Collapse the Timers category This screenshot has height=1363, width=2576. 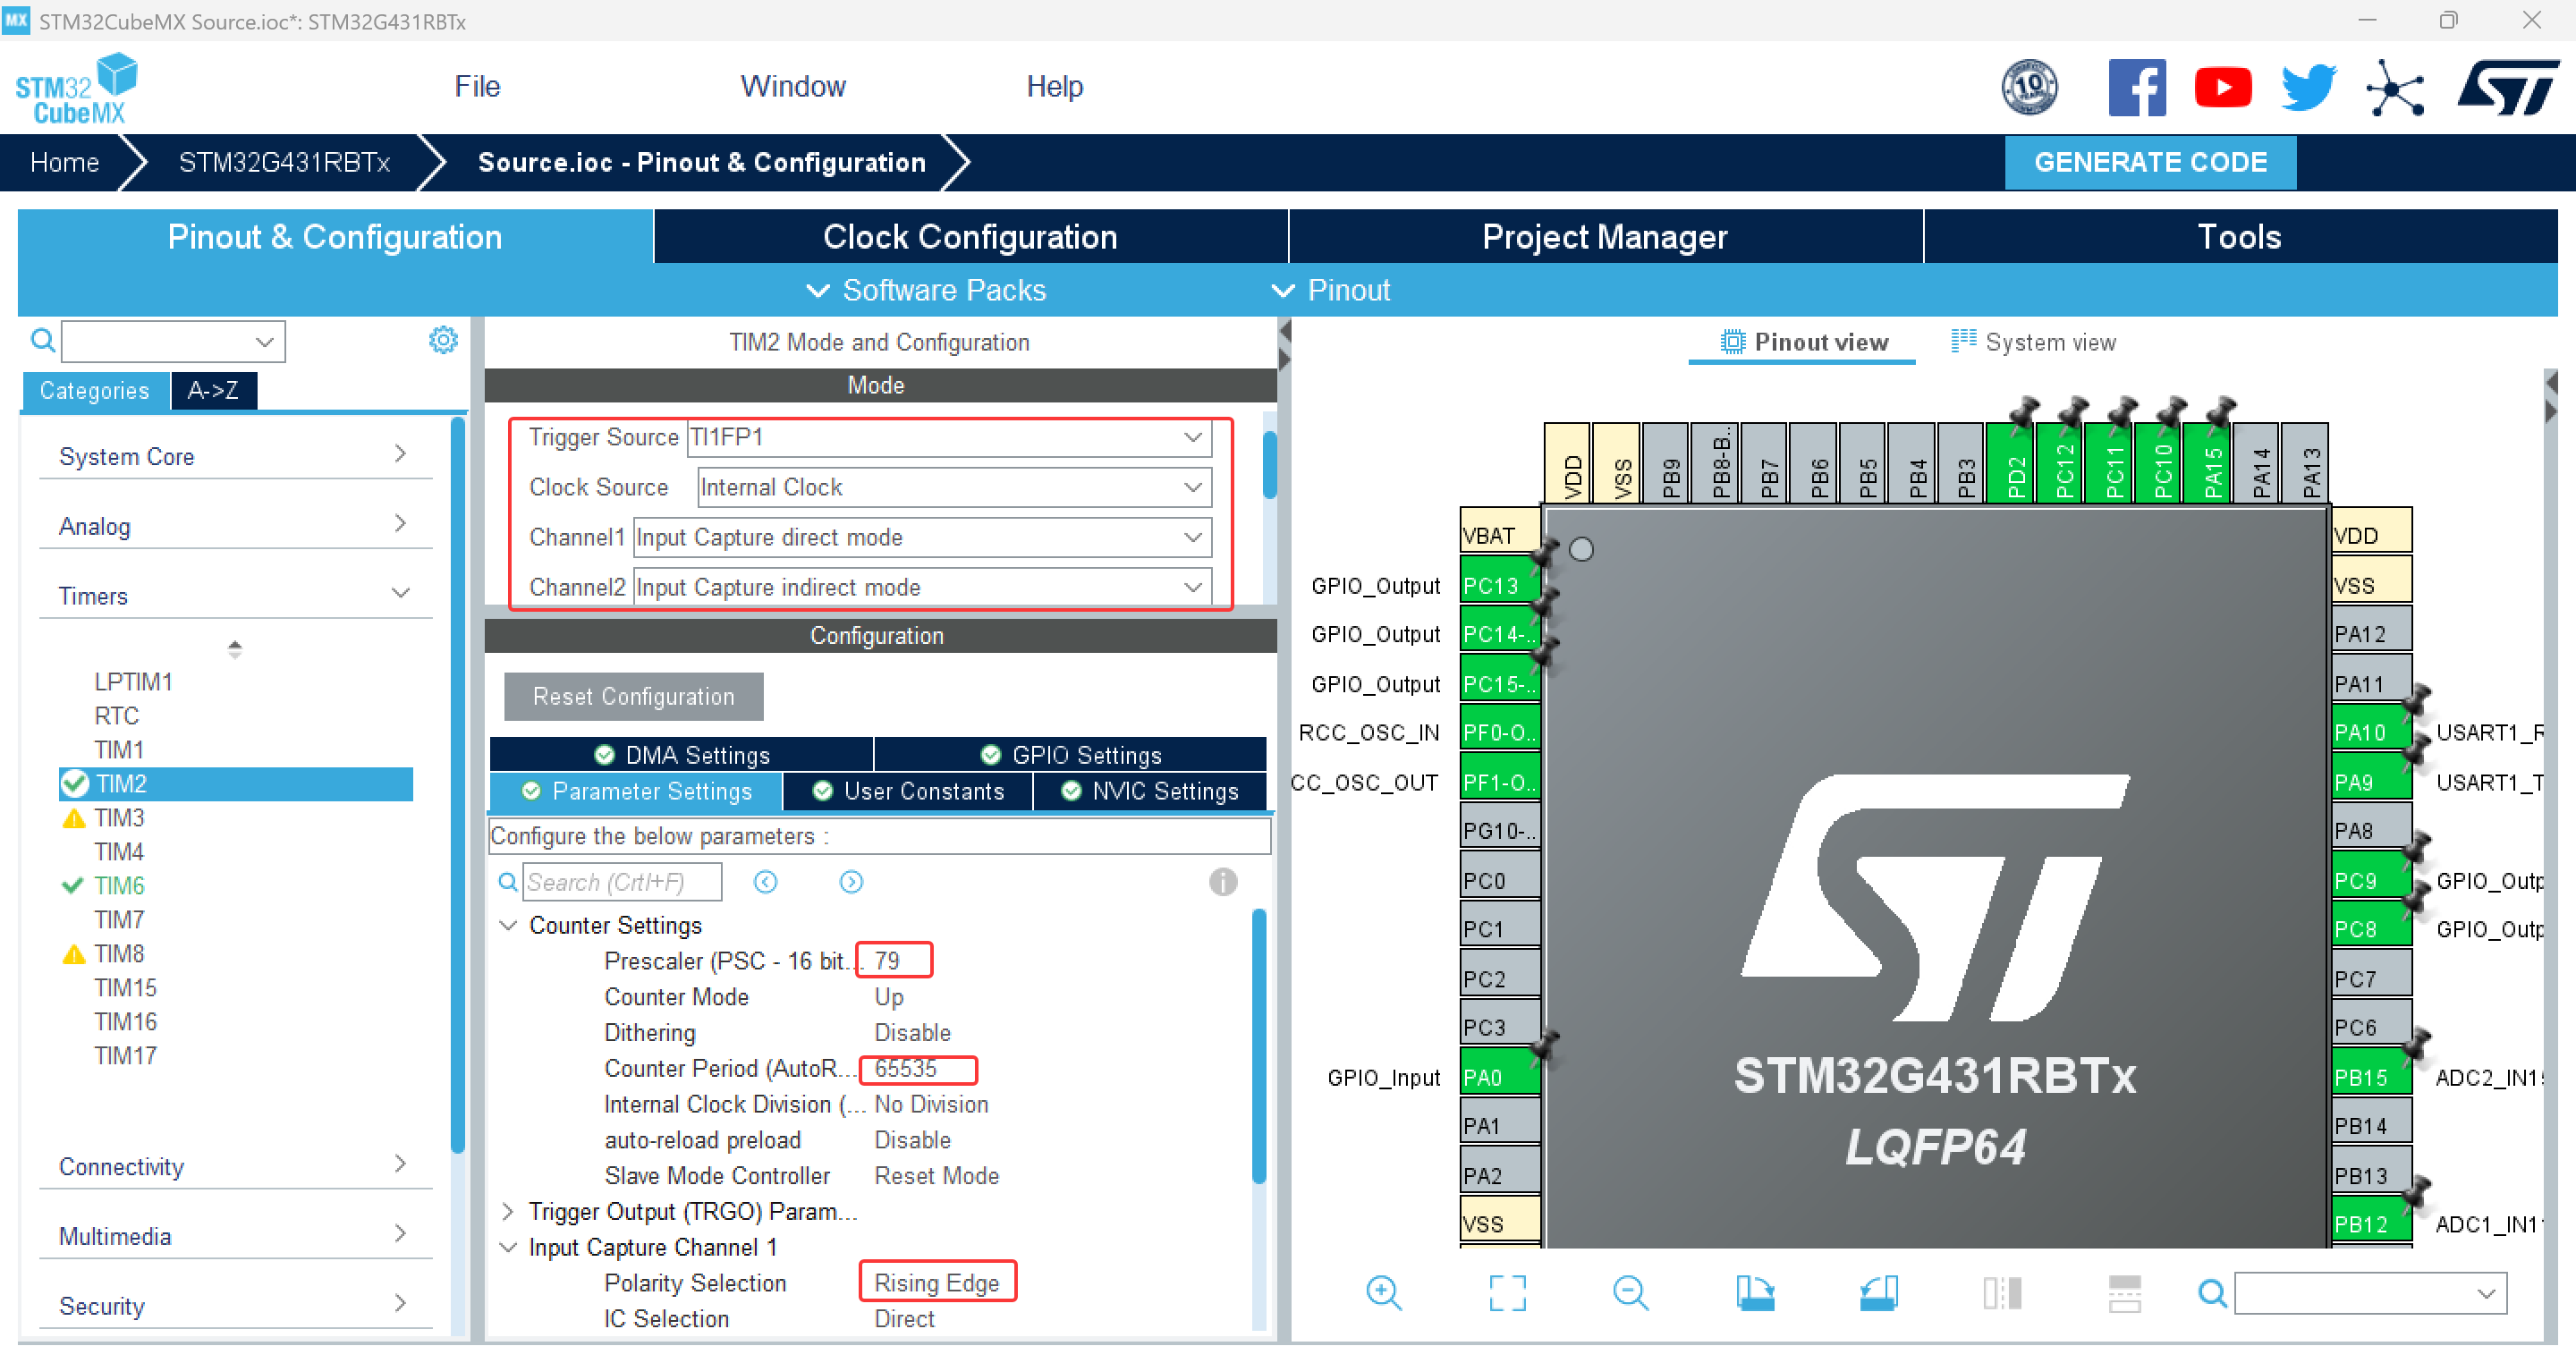[x=236, y=596]
